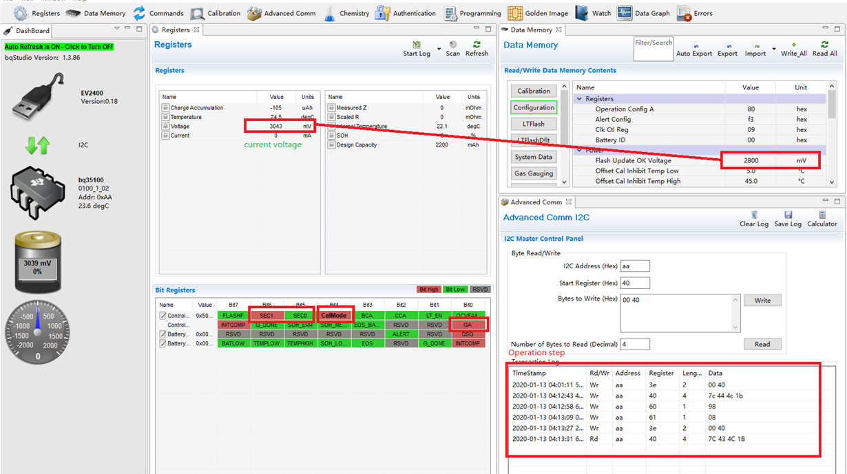
Task: Switch to the DashBoard tab
Action: (x=27, y=30)
